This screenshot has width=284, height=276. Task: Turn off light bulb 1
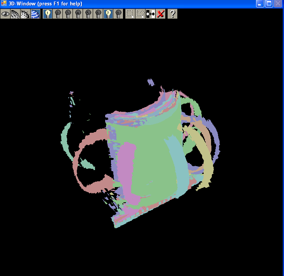pyautogui.click(x=48, y=14)
